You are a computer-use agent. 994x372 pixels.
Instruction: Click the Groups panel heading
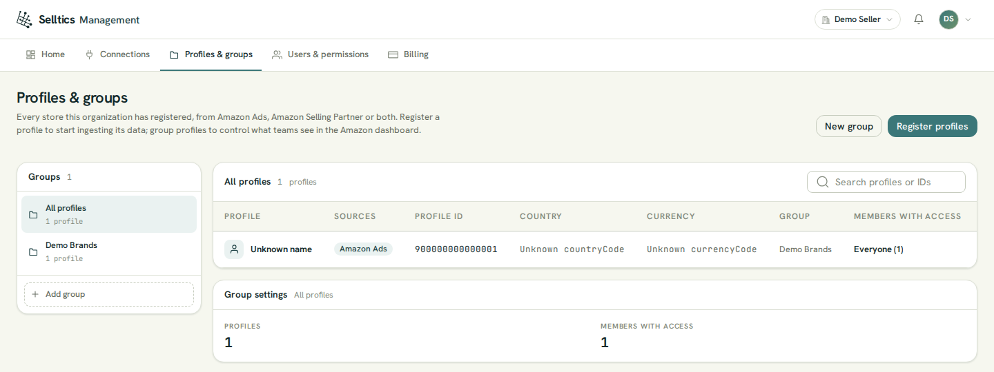point(44,177)
